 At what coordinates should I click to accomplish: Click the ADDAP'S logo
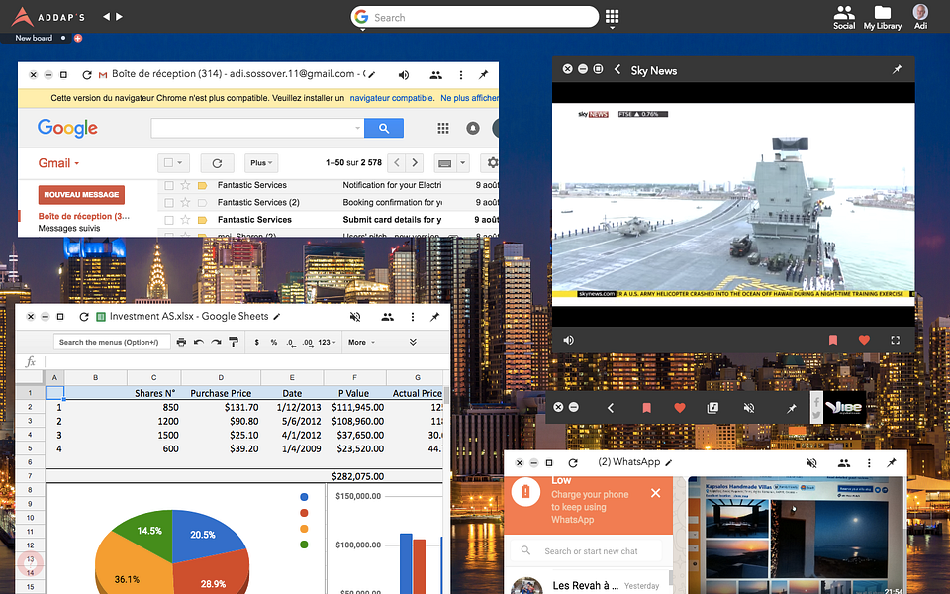point(48,17)
